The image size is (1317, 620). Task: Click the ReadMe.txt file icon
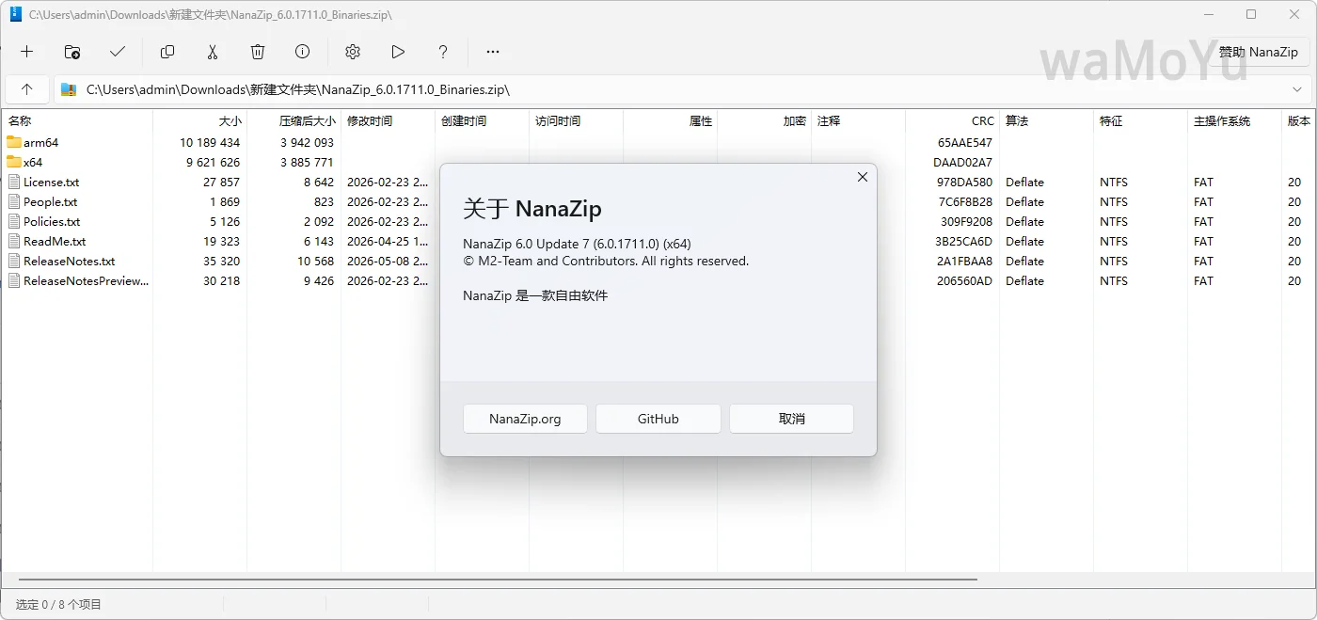tap(14, 241)
